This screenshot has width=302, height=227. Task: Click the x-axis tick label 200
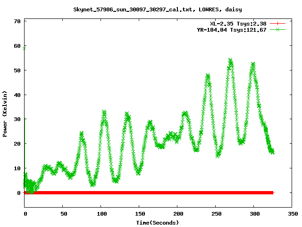[x=178, y=214]
